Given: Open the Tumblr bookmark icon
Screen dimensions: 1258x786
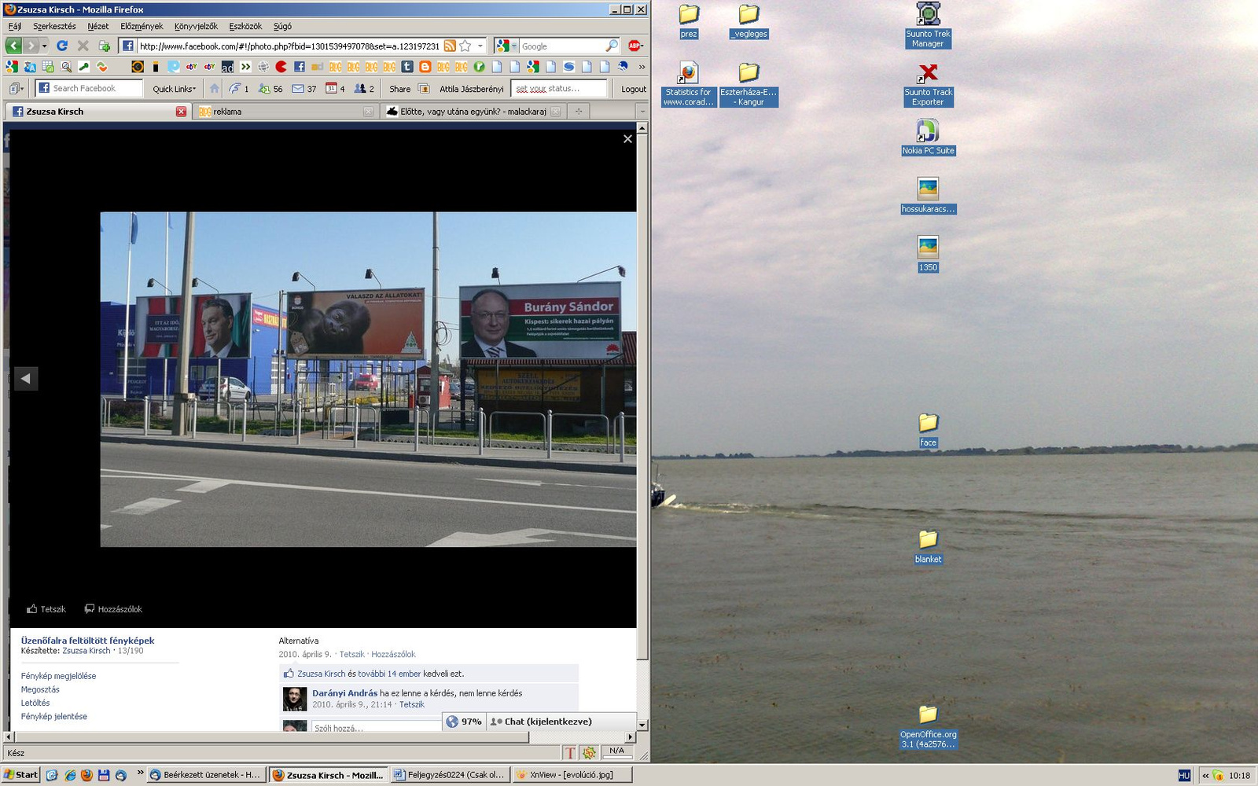Looking at the screenshot, I should pyautogui.click(x=407, y=67).
